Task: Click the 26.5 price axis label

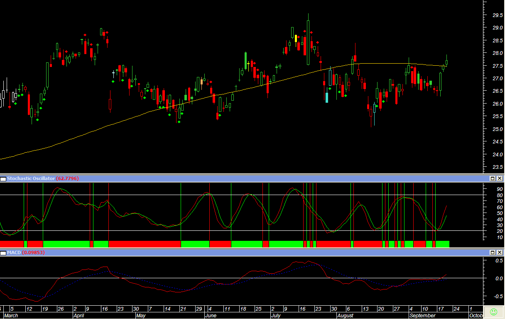Action: (498, 91)
